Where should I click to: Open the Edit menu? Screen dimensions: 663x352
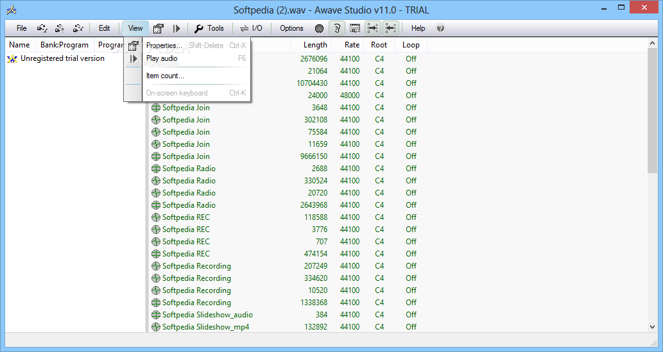[105, 28]
